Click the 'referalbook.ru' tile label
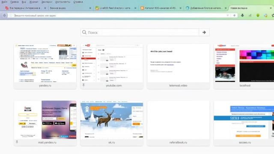 coord(178,142)
